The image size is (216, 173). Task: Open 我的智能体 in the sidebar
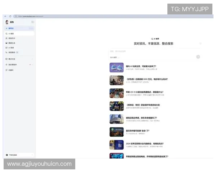[x=19, y=65]
